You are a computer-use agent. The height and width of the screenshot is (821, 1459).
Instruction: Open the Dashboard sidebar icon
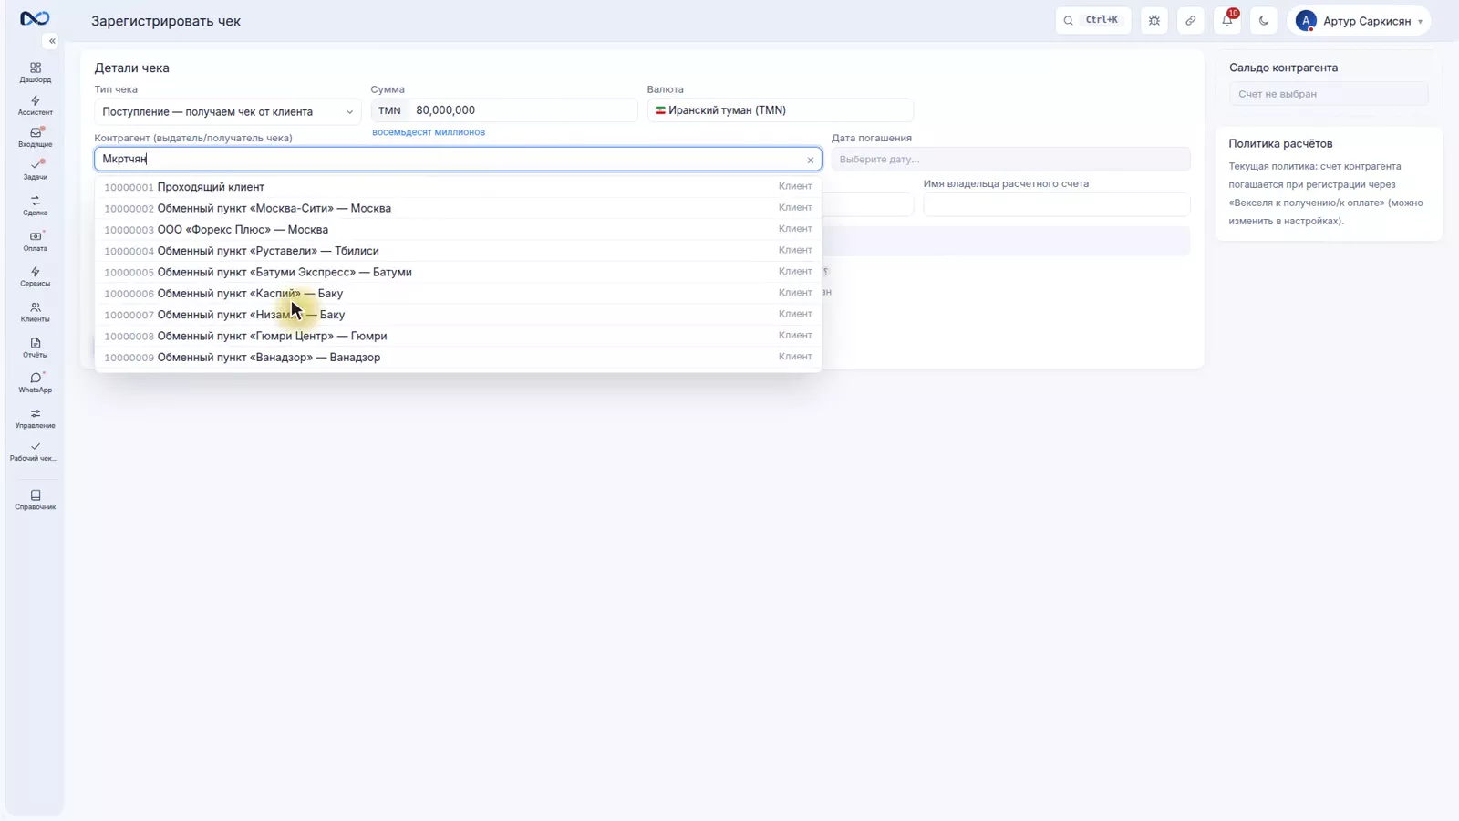(35, 72)
